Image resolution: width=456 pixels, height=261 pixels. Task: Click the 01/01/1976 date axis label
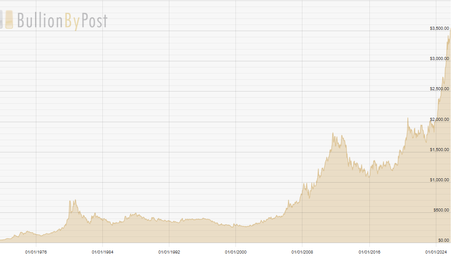coord(36,252)
